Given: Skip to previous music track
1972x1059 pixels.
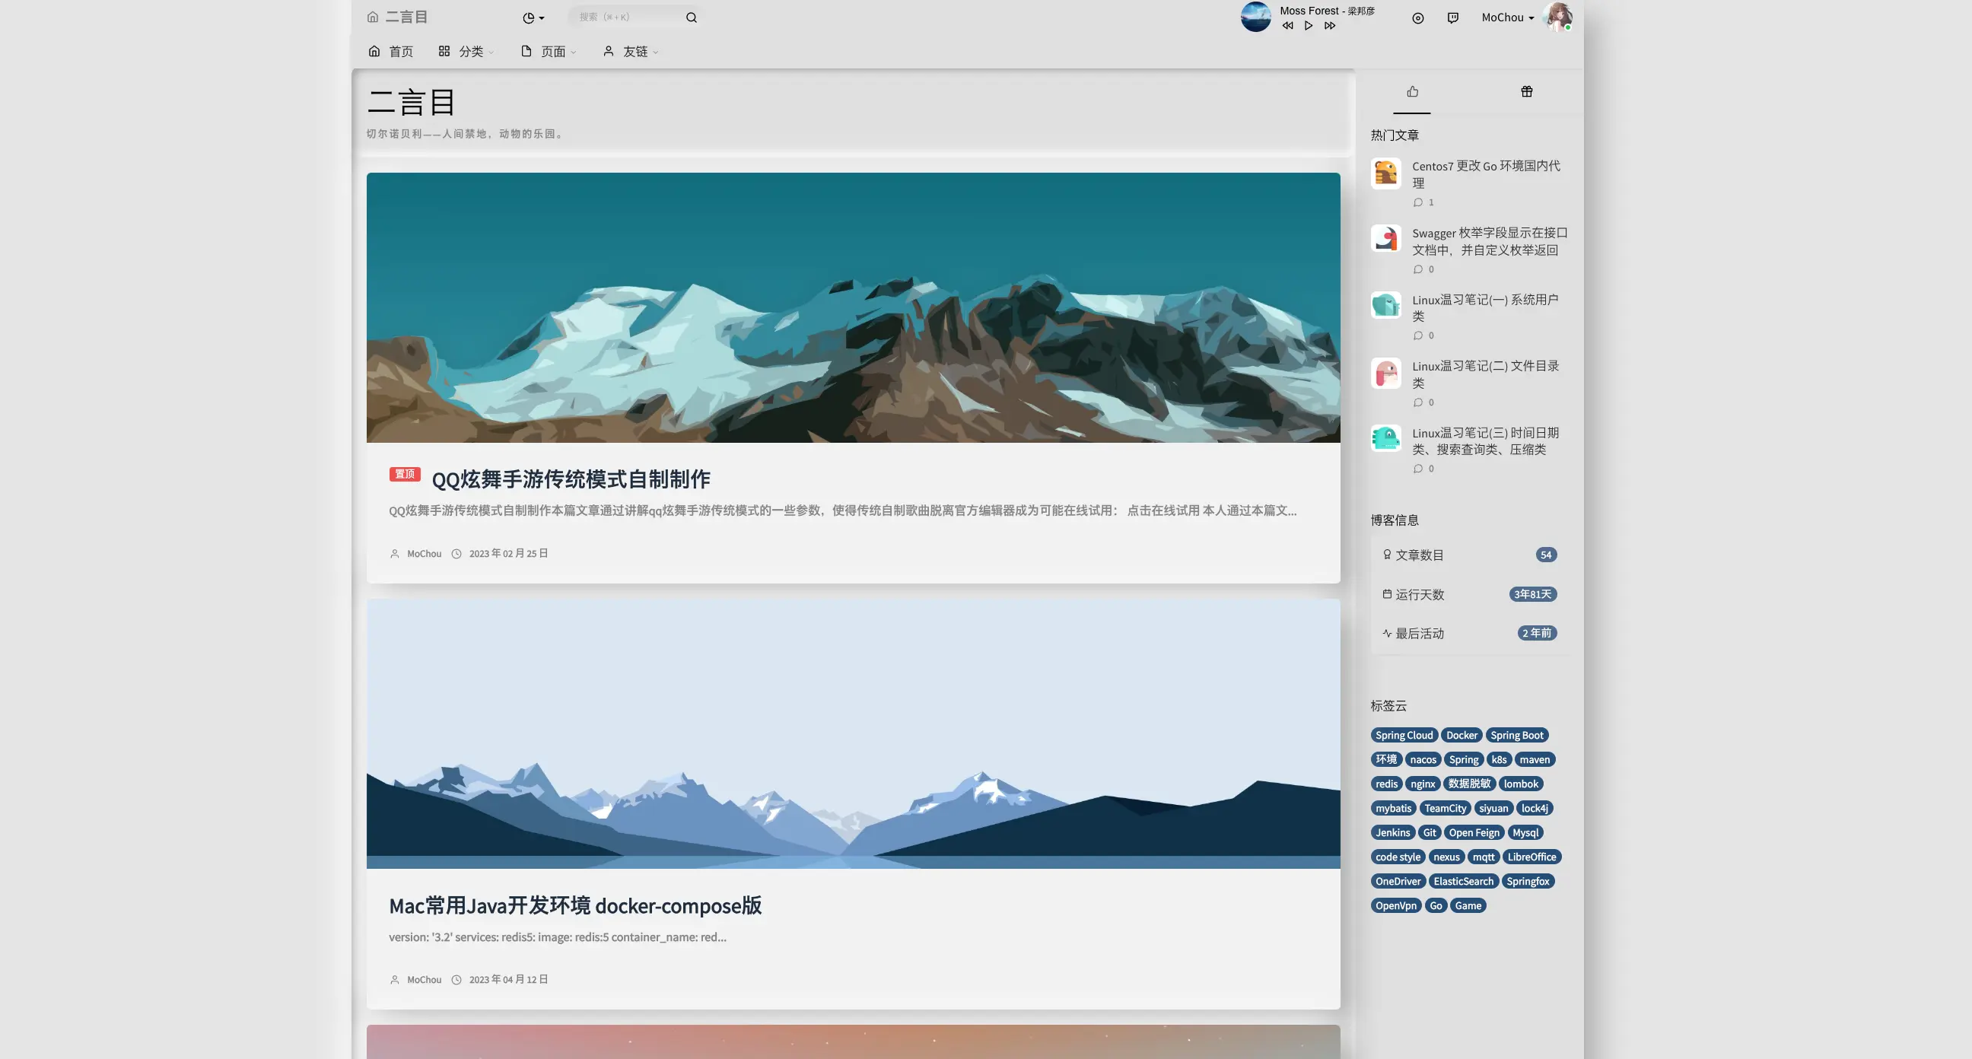Looking at the screenshot, I should pos(1287,25).
